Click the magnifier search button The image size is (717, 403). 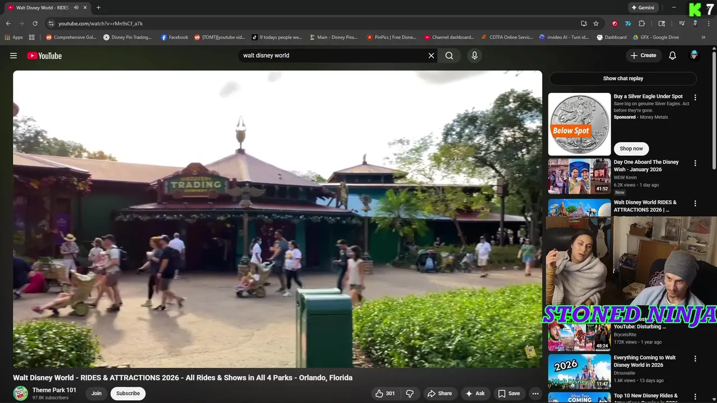449,55
